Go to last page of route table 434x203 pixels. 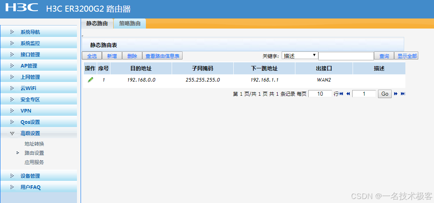click(403, 94)
